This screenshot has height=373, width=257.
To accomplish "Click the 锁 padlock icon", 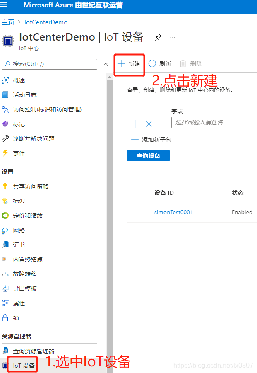I will [x=5, y=317].
